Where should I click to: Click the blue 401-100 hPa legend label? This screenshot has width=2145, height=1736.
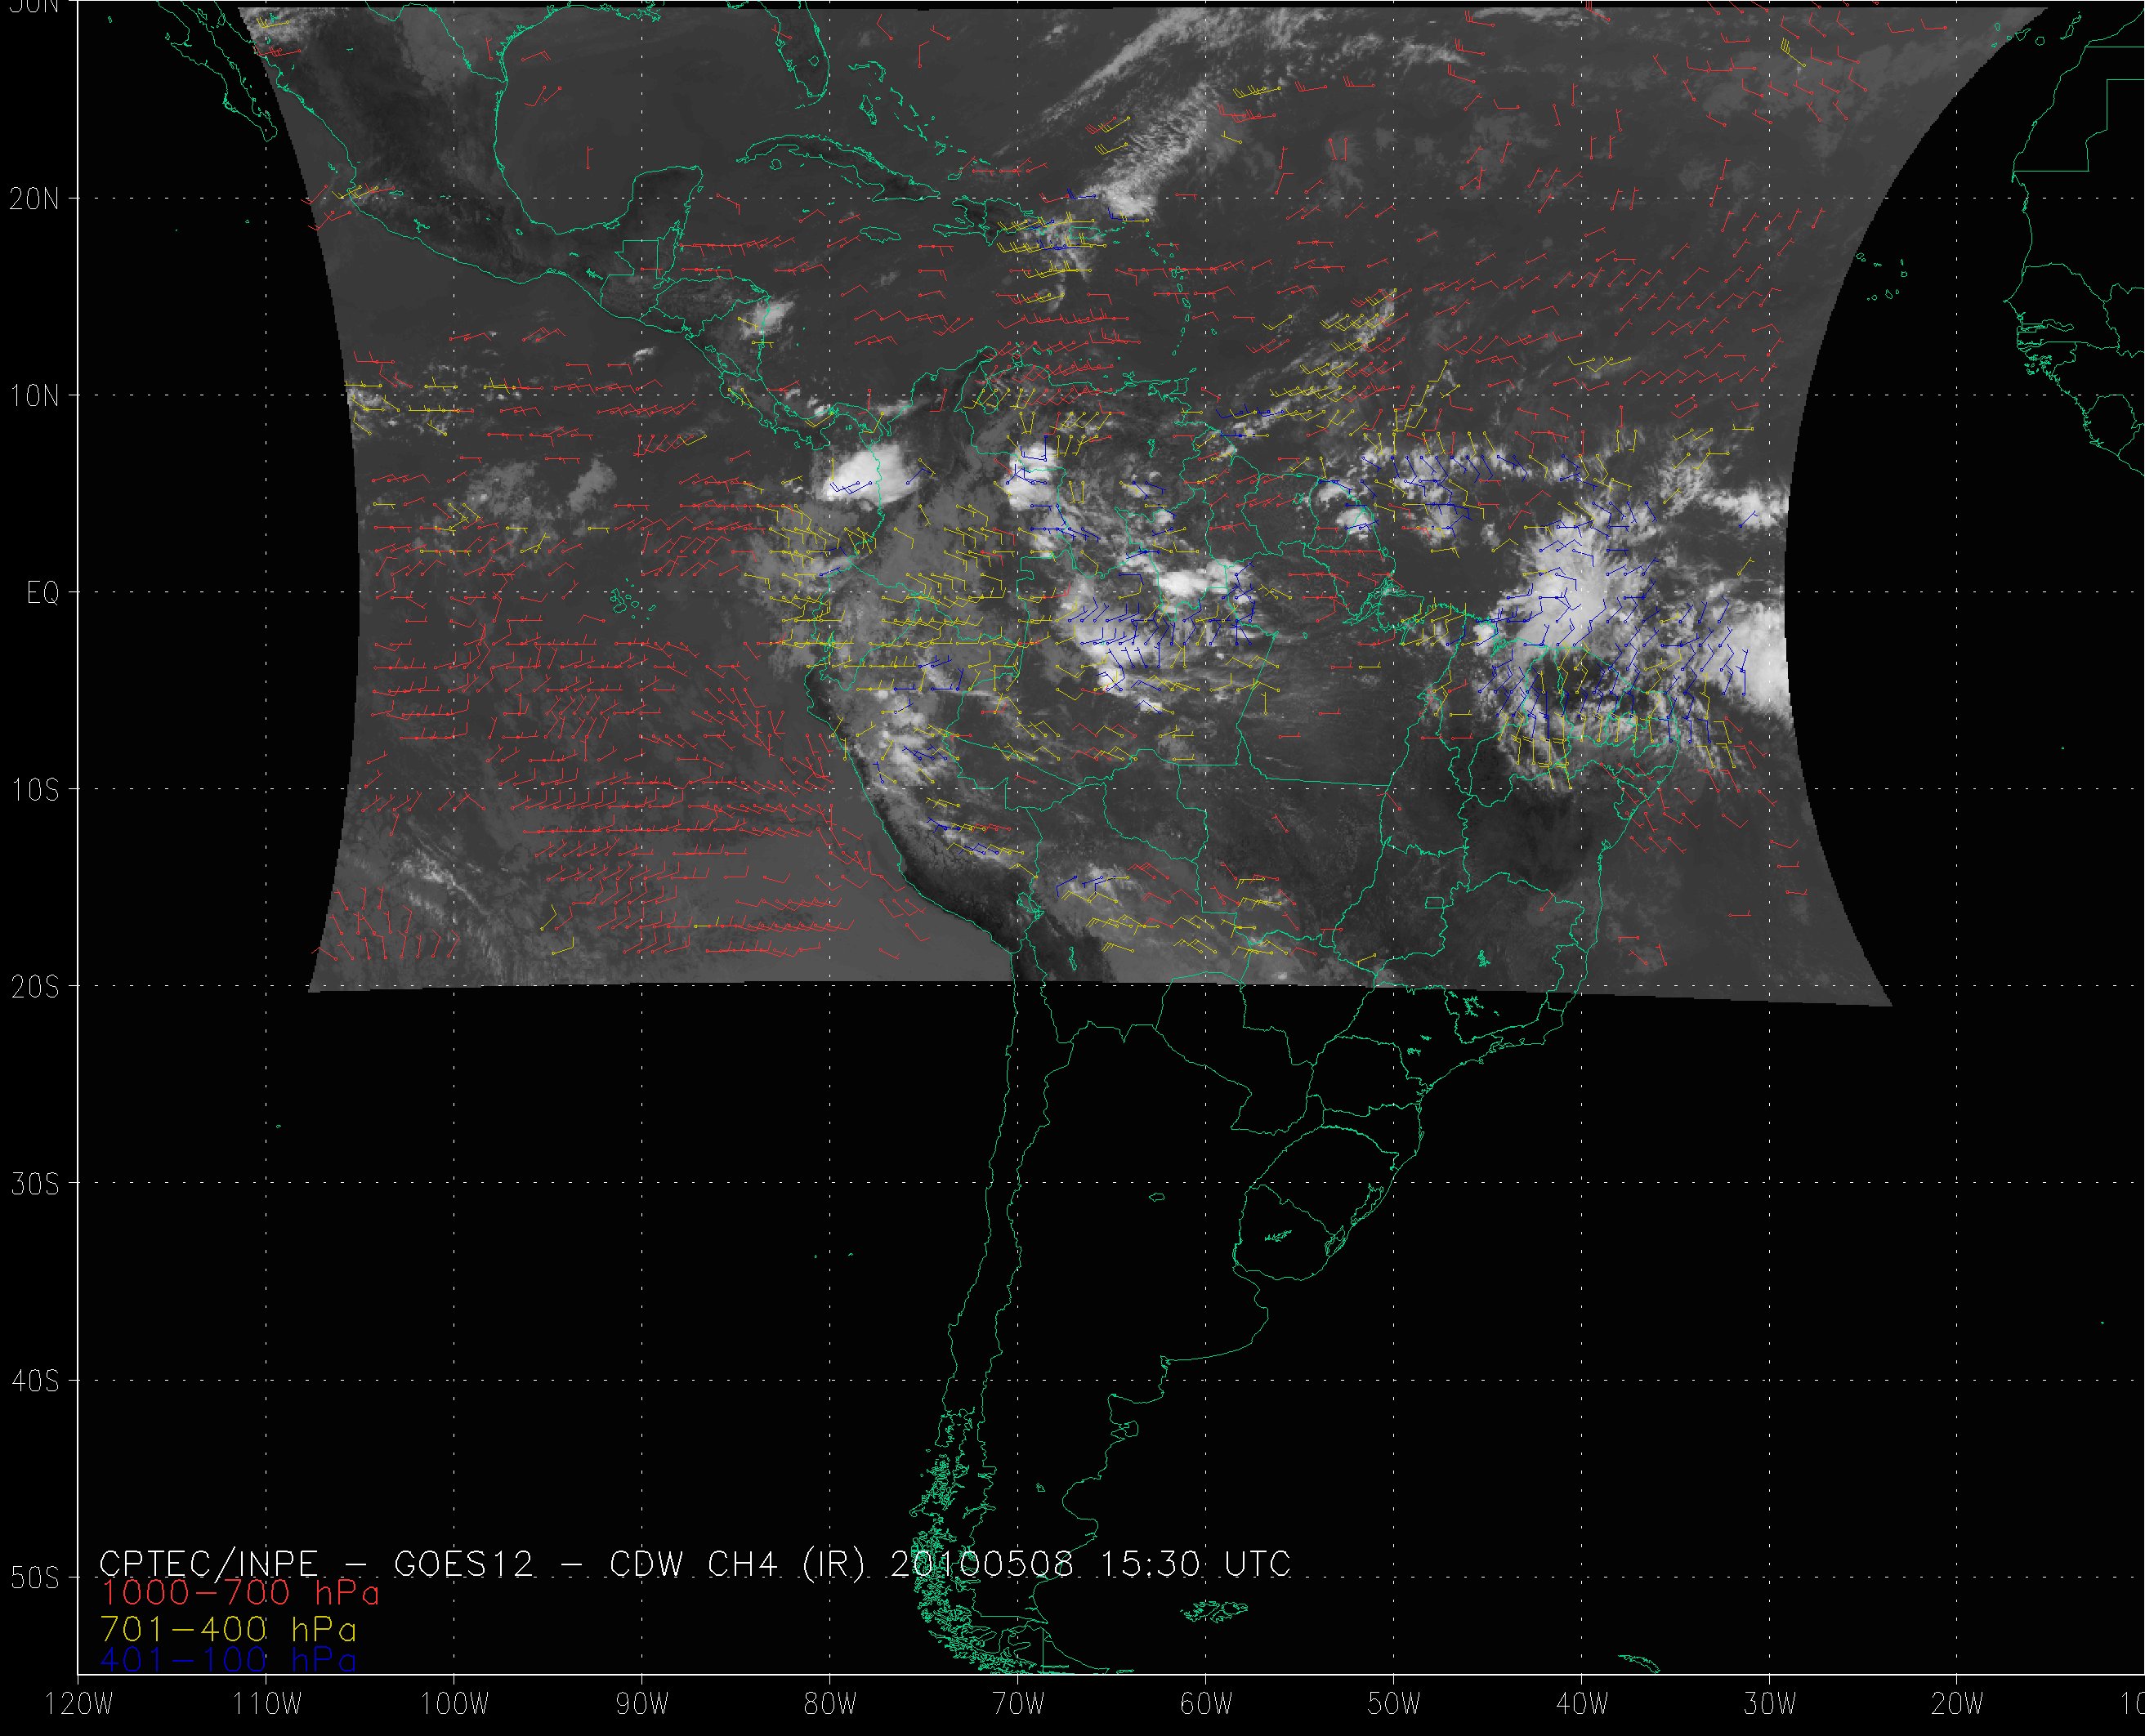click(x=228, y=1660)
